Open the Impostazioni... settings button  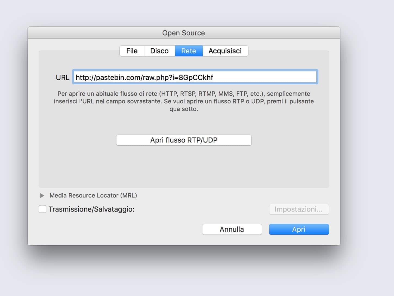(x=299, y=209)
